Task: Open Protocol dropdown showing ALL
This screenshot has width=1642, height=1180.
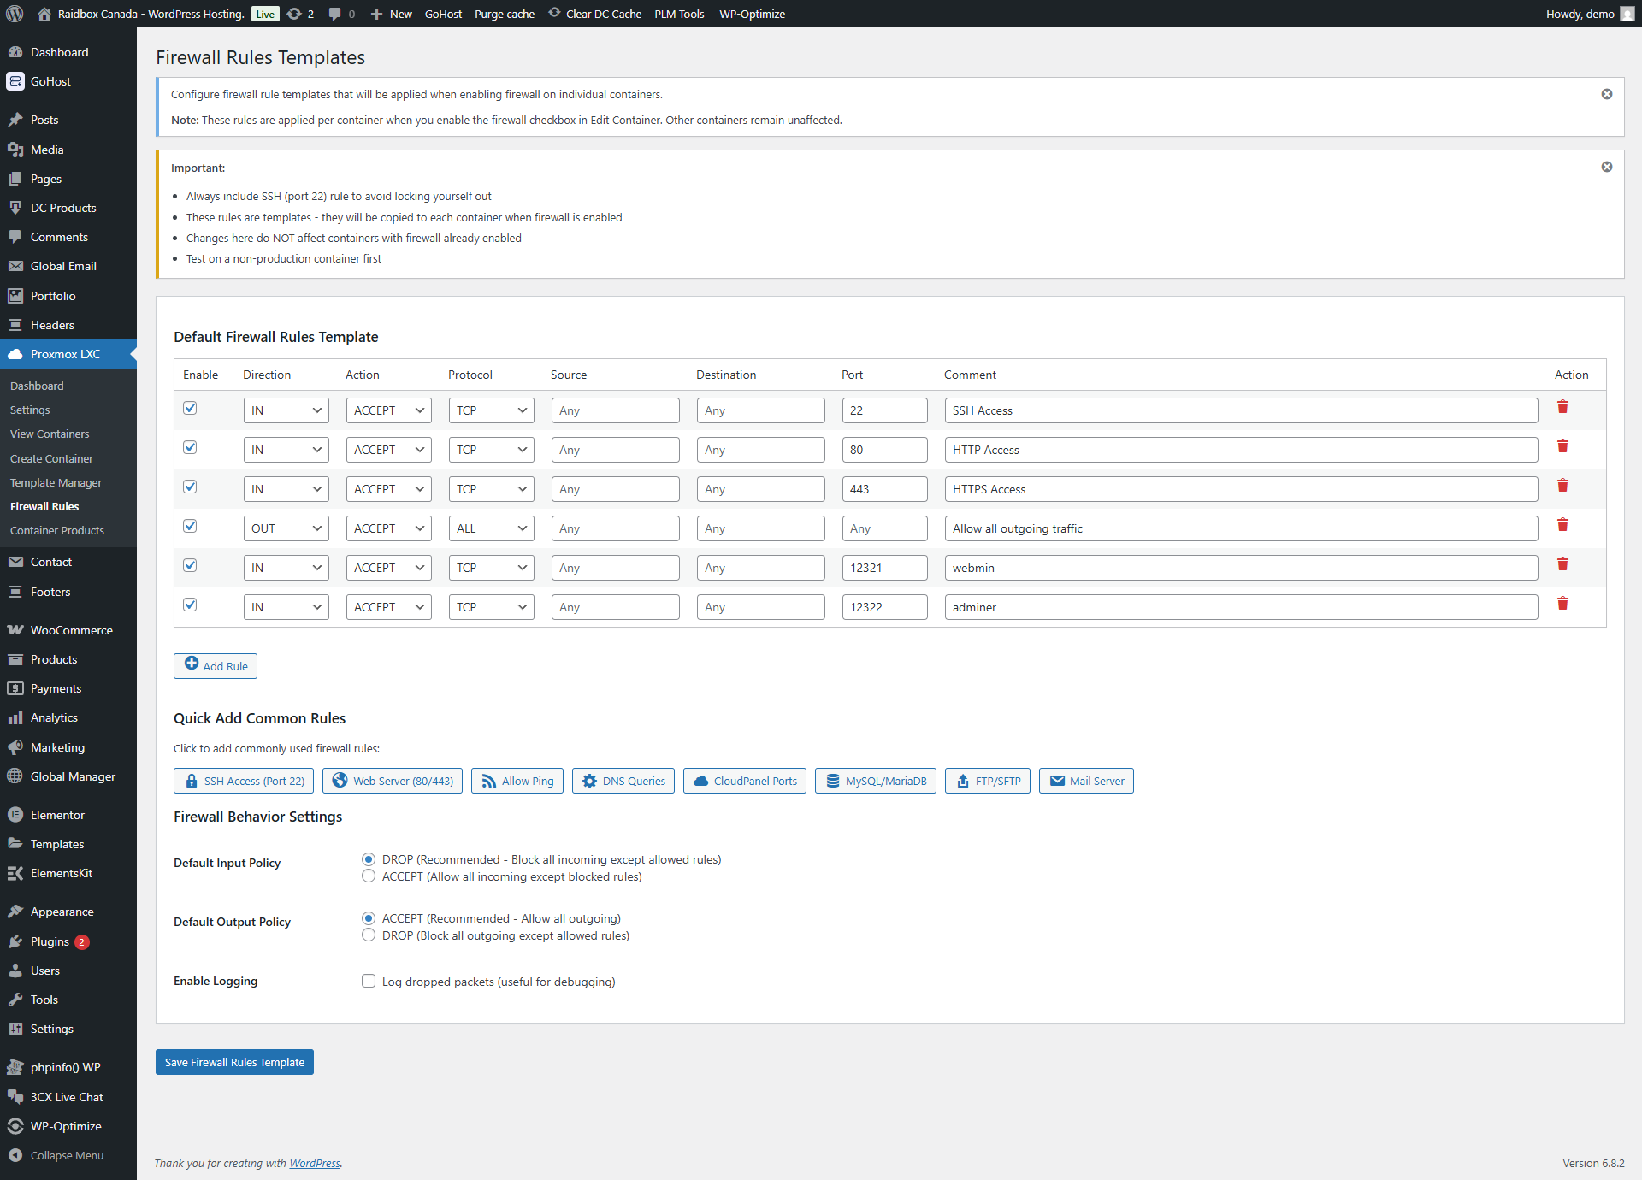Action: (x=491, y=528)
